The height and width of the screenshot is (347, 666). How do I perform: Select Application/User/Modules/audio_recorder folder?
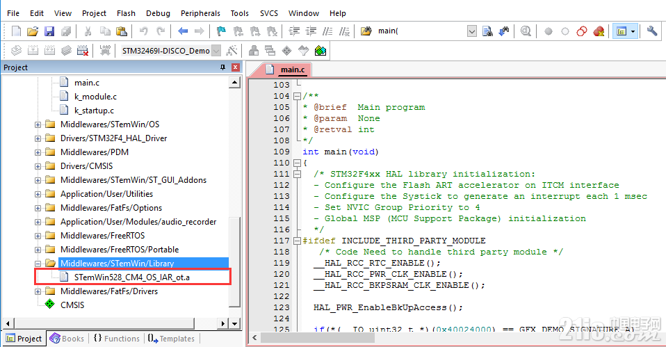pyautogui.click(x=138, y=222)
